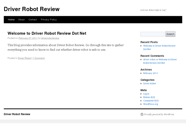This screenshot has height=140, width=186.
Task: Open post title Welcome to Driver Robot Review Dot Net
Action: pos(47,33)
